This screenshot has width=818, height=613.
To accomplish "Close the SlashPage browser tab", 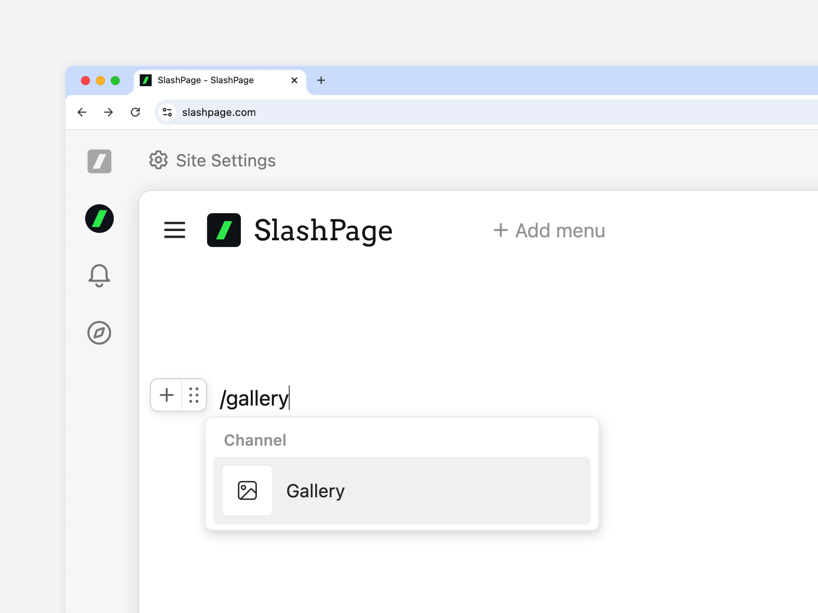I will coord(294,80).
